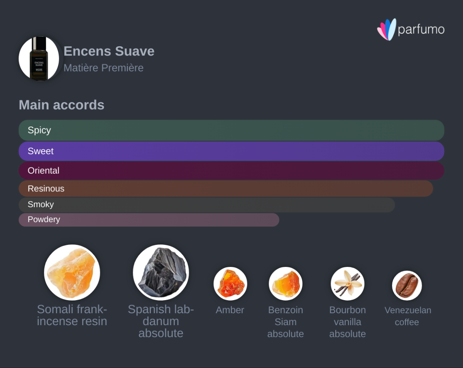The width and height of the screenshot is (463, 368).
Task: Click the Bourbon vanilla absolute icon
Action: (x=347, y=284)
